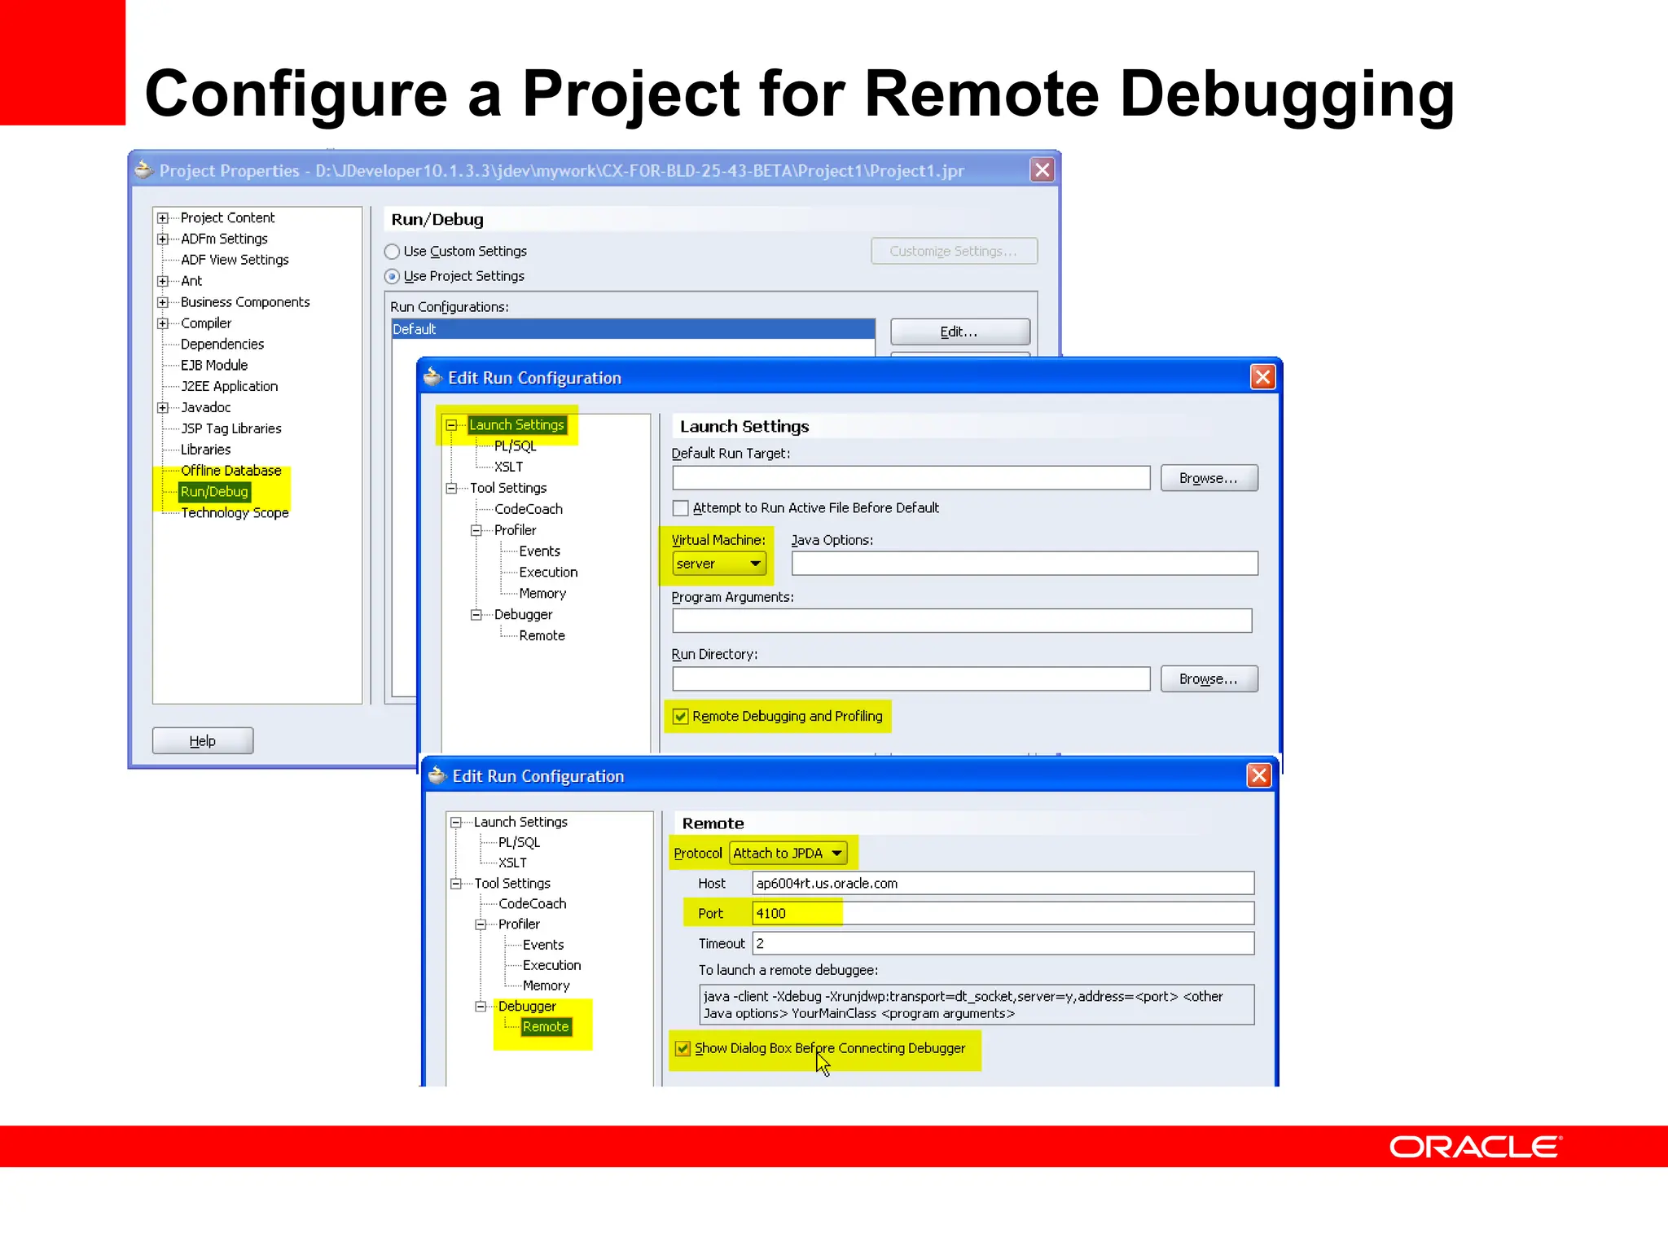Expand the ADFm Settings tree node
The width and height of the screenshot is (1668, 1251).
click(163, 239)
